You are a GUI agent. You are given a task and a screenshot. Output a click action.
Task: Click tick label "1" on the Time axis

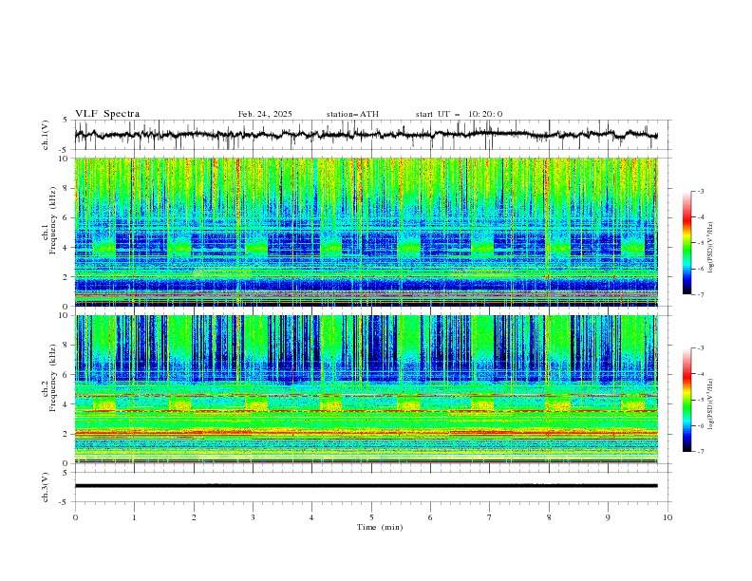[x=134, y=517]
